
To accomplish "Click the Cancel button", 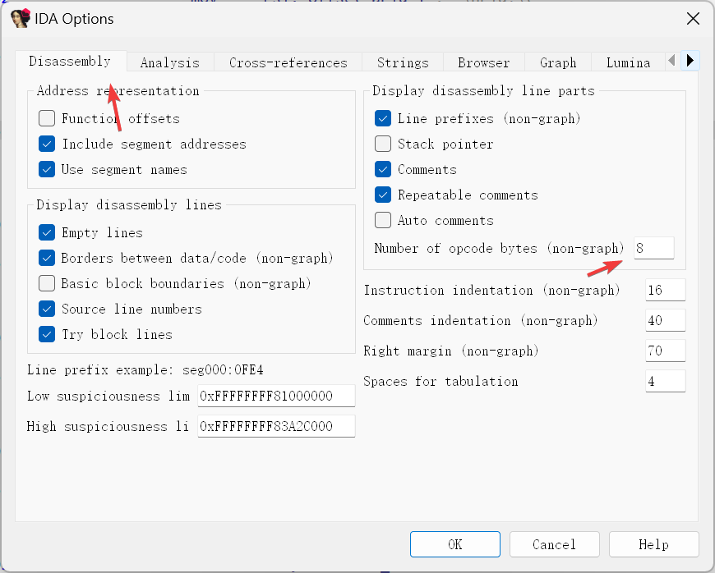I will click(x=554, y=544).
